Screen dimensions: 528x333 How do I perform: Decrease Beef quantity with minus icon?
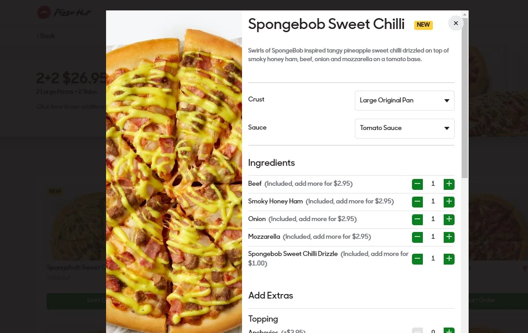(417, 184)
